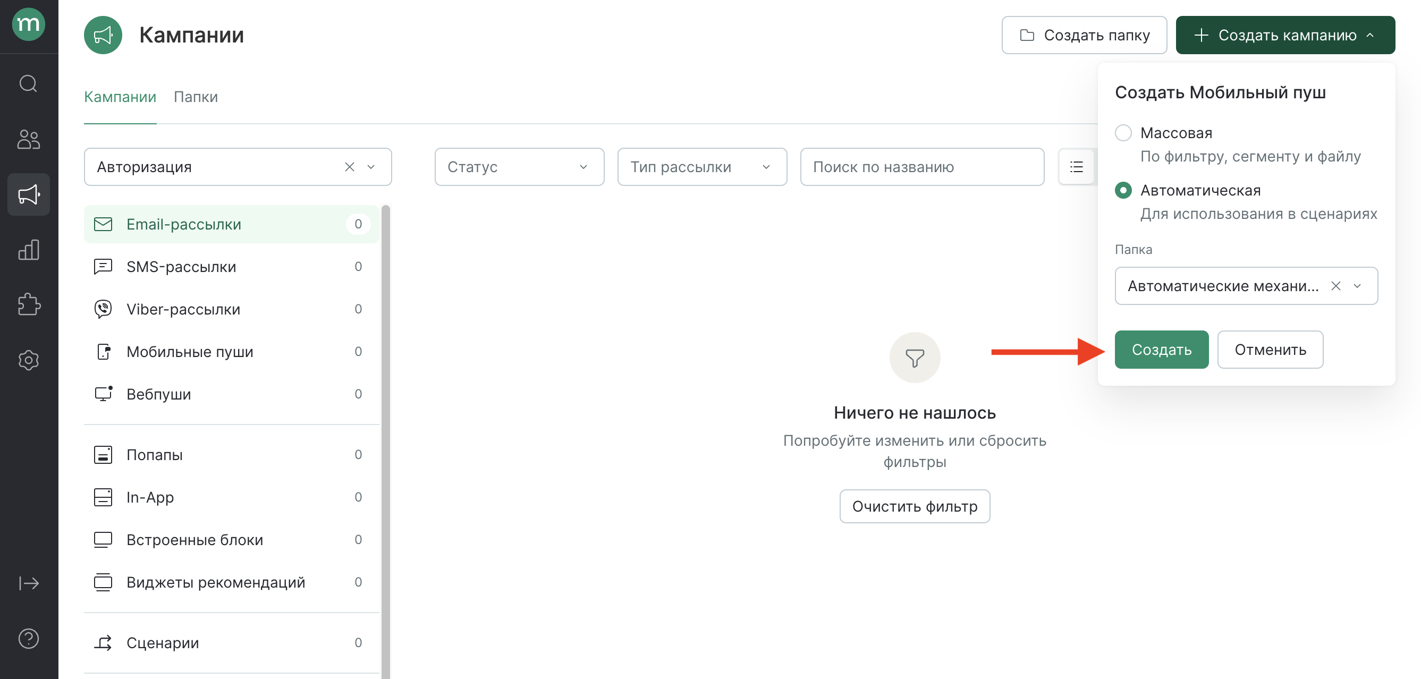Screen dimensions: 1421x679
Task: Click the channel list vertical scrollbar
Action: (386, 442)
